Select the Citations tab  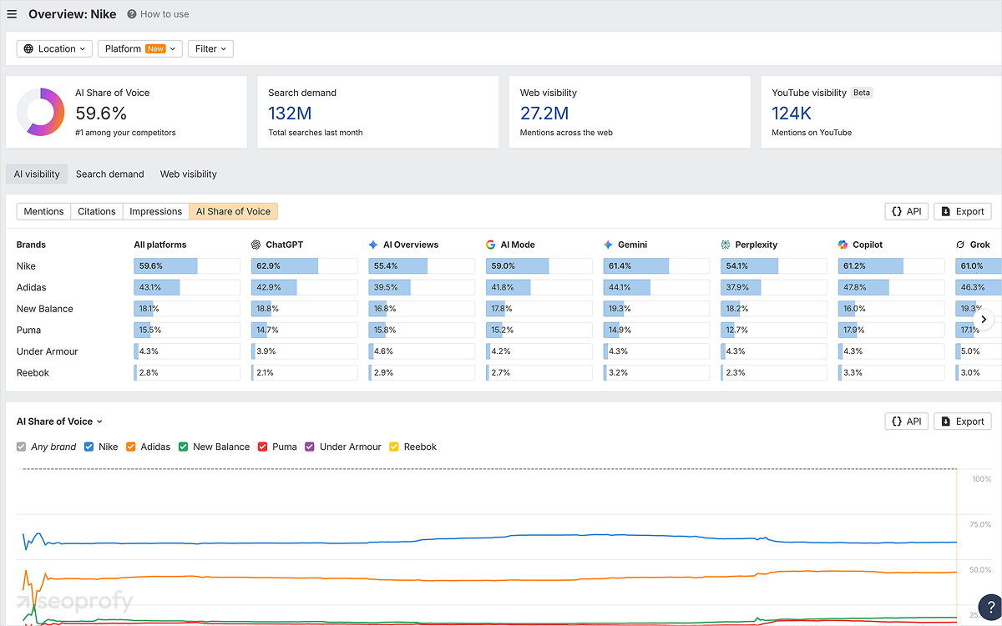pyautogui.click(x=97, y=211)
